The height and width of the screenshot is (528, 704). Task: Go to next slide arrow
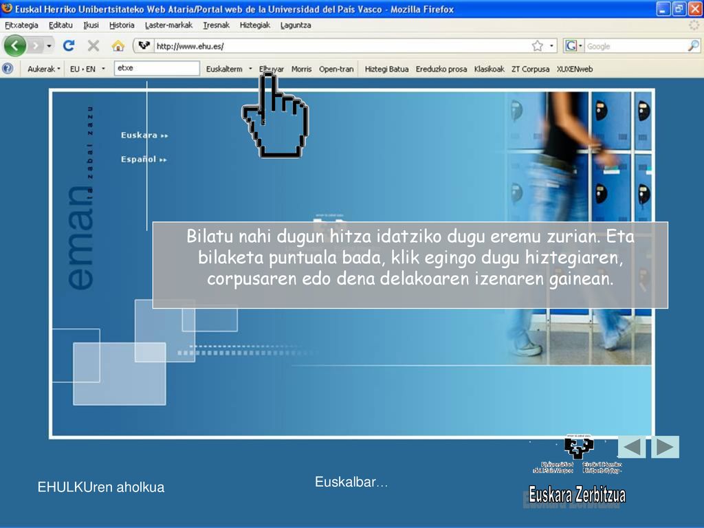(665, 447)
